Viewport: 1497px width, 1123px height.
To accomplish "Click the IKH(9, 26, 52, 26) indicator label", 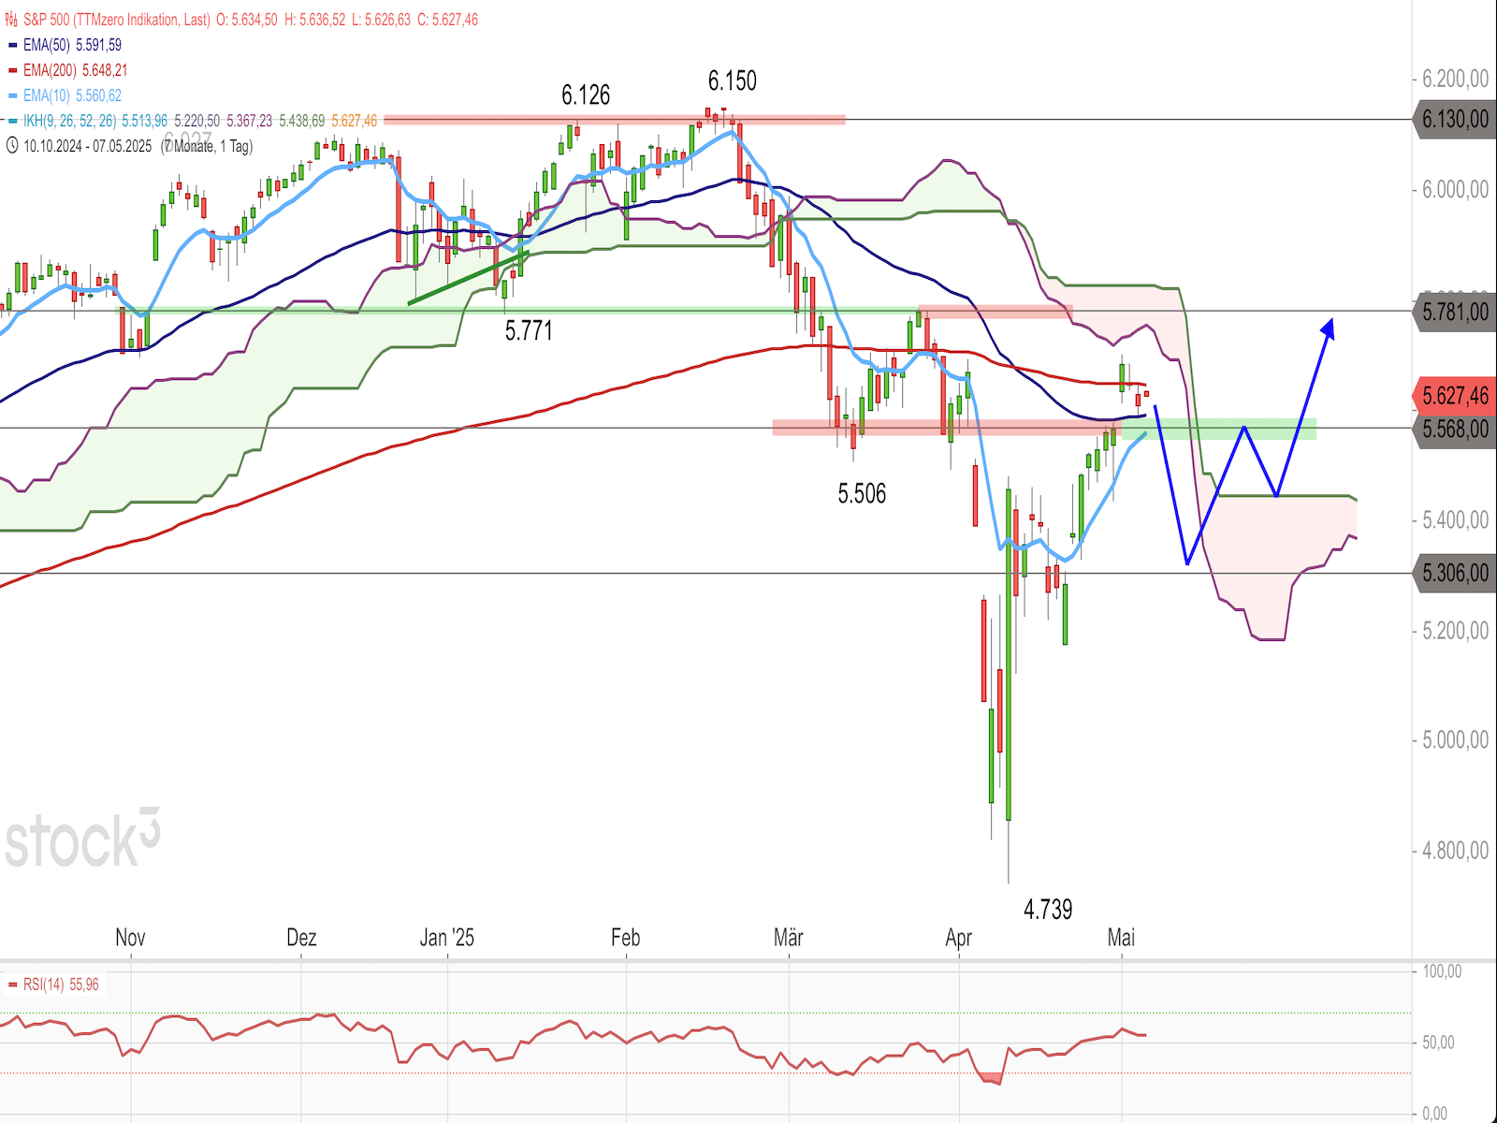I will (70, 121).
